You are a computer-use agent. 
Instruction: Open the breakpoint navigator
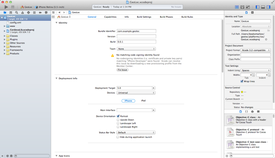click(x=40, y=13)
